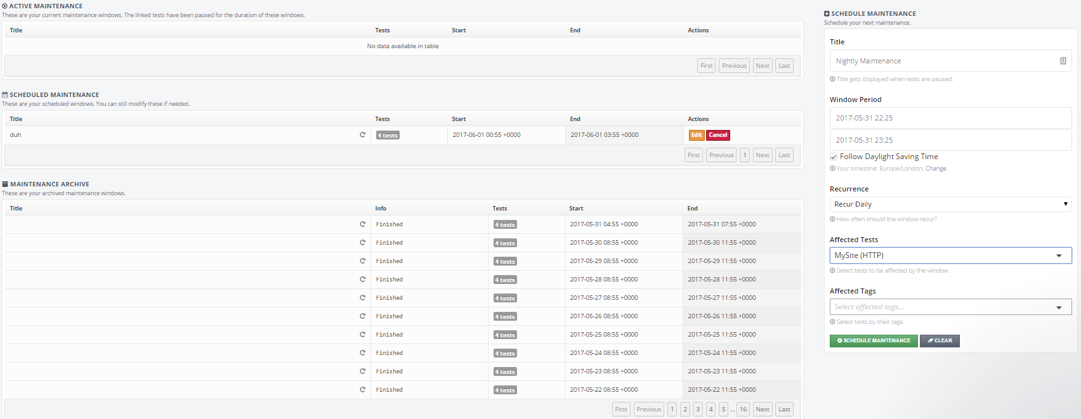This screenshot has width=1081, height=419.
Task: Click the icon inside the Title input field
Action: (x=1063, y=61)
